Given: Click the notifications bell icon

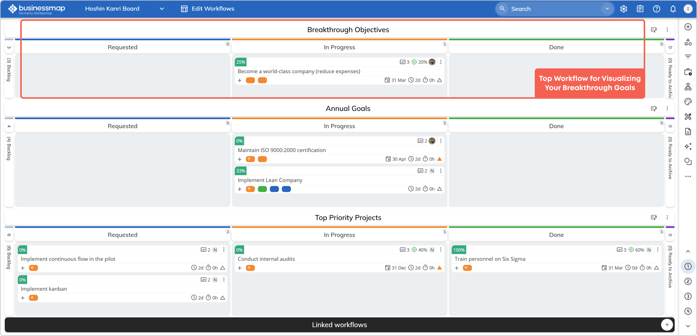Looking at the screenshot, I should (673, 9).
